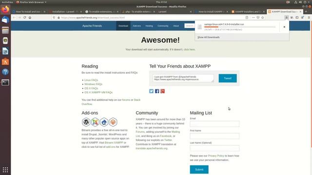
Task: Click the WordPress add-on icon
Action: 86,122
